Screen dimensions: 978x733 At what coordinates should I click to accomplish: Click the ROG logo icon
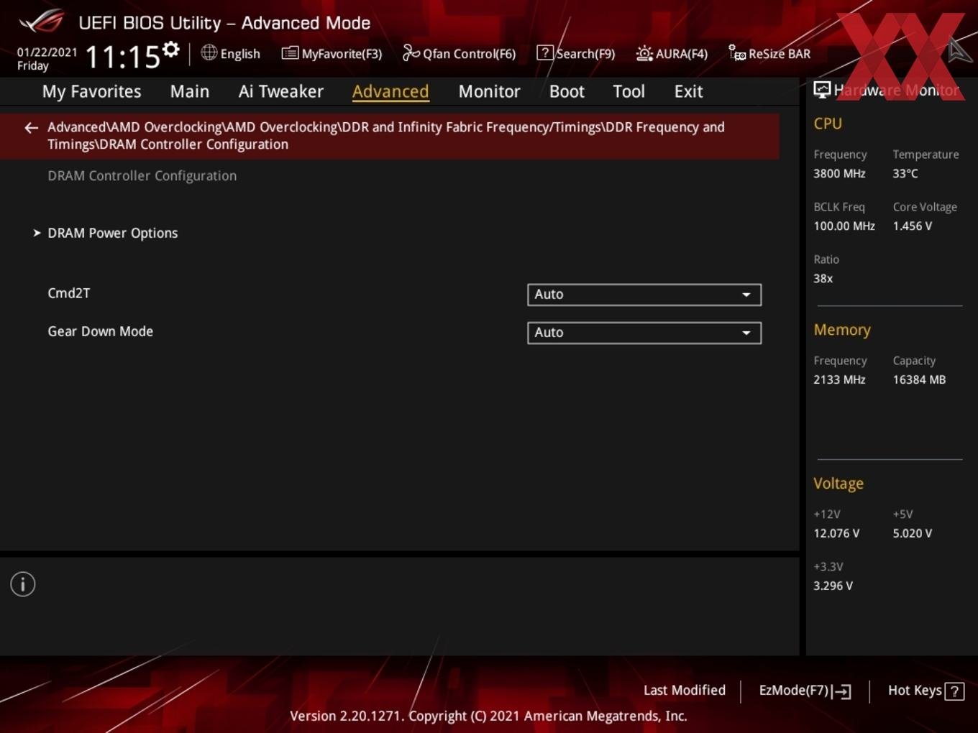[x=42, y=22]
